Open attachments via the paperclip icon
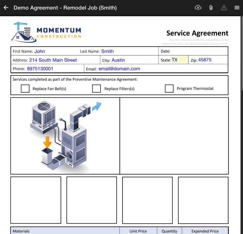The image size is (243, 234). click(x=211, y=8)
